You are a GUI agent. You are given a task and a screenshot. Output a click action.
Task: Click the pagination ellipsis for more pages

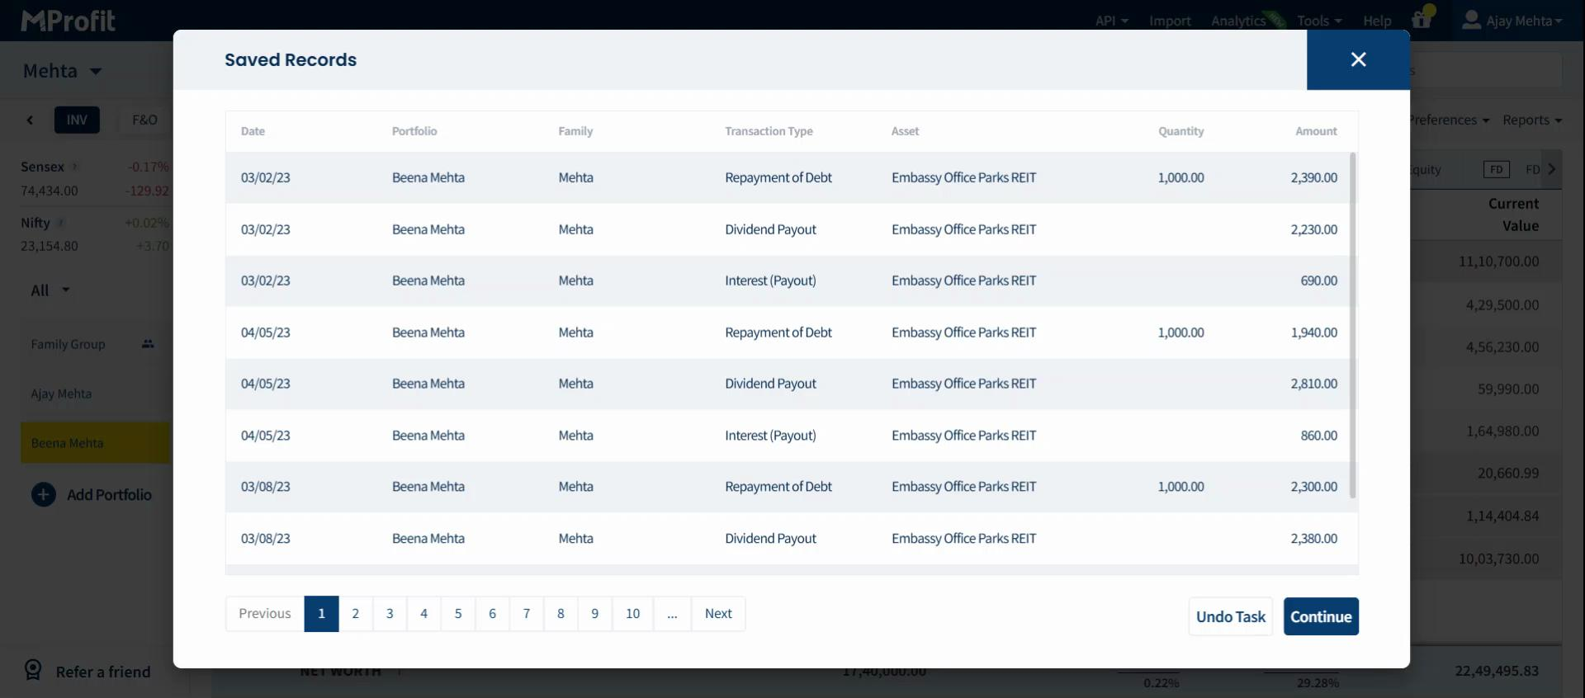673,614
